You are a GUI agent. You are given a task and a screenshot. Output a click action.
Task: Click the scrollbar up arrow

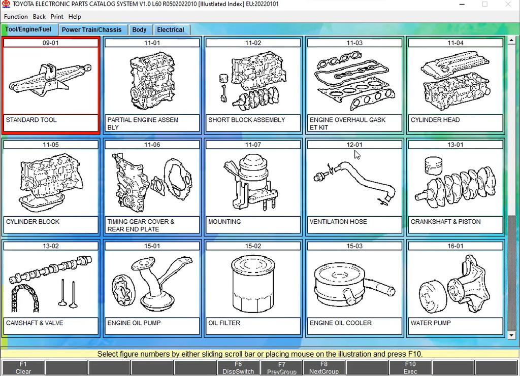[x=511, y=40]
